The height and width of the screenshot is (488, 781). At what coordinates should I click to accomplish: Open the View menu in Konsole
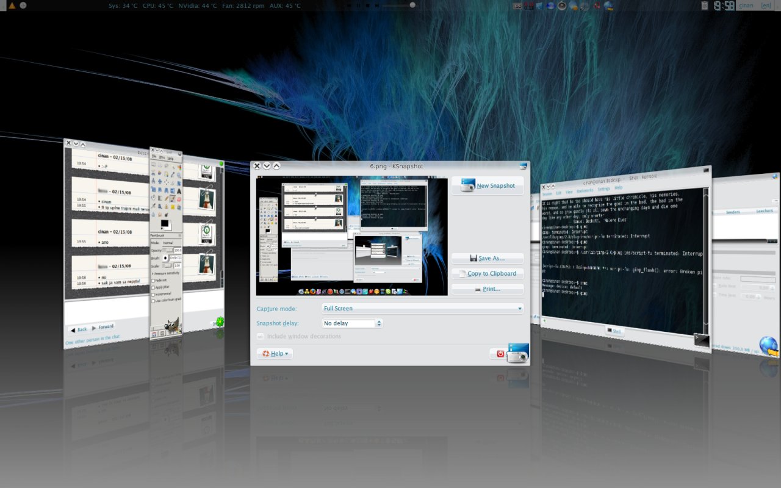pos(570,192)
